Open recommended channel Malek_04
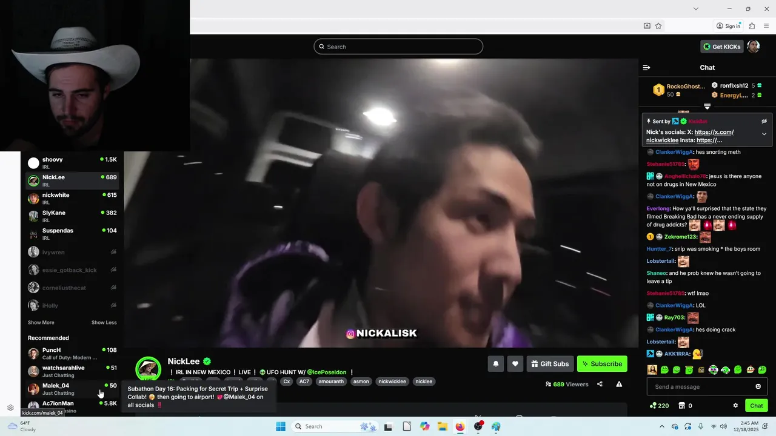Screen dimensions: 776x436 click(x=72, y=389)
